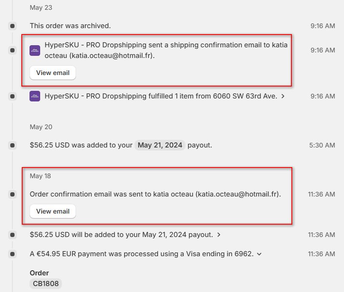Image resolution: width=344 pixels, height=292 pixels.
Task: Click HyperSKU icon beside shipping confirmation entry
Action: [35, 50]
